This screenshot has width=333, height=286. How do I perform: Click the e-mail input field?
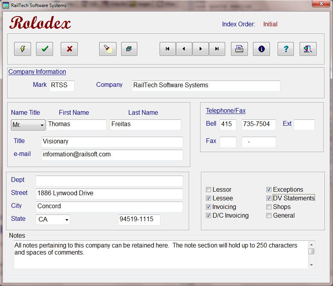(112, 155)
